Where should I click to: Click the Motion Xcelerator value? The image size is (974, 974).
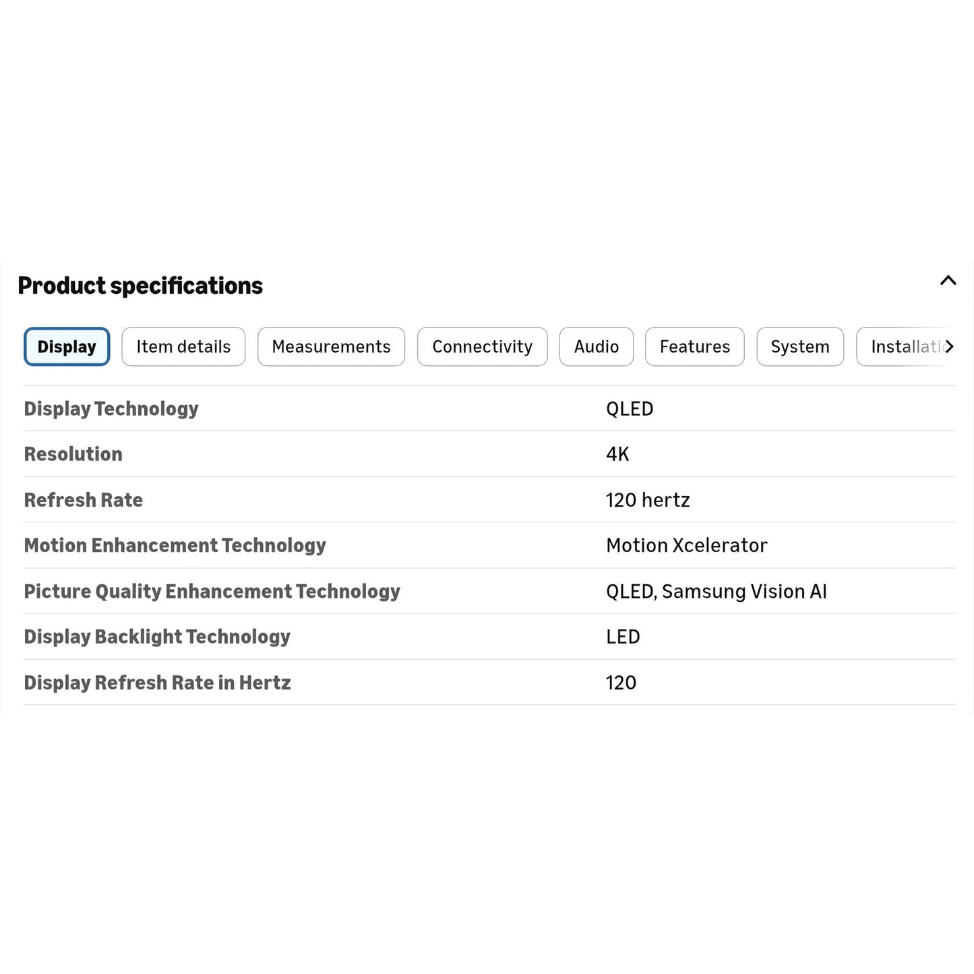pyautogui.click(x=686, y=545)
